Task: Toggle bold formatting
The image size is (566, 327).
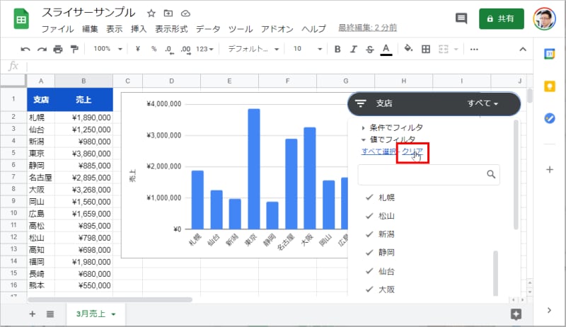Action: click(337, 49)
